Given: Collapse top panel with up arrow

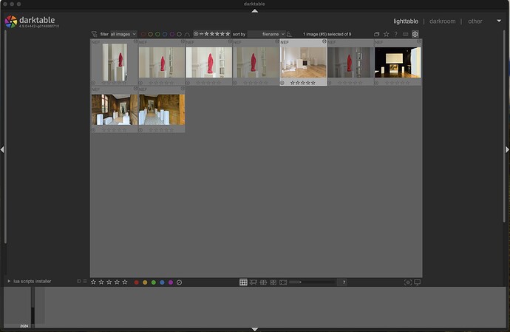Looking at the screenshot, I should click(x=255, y=11).
